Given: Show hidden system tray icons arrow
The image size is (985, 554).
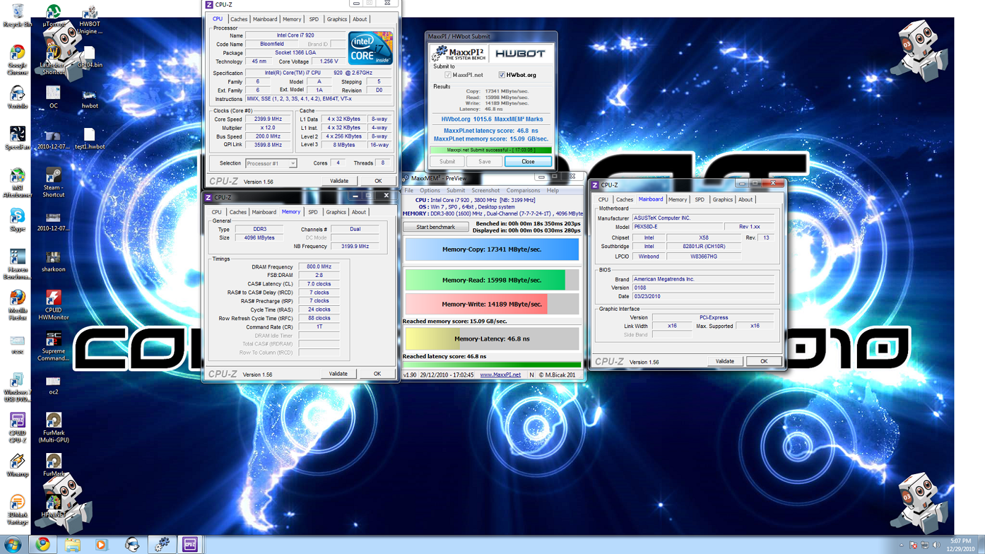Looking at the screenshot, I should pos(901,545).
